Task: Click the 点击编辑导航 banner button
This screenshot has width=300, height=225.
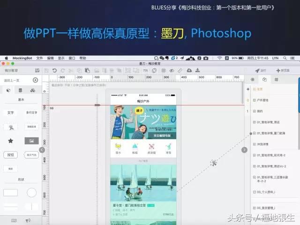Action: pyautogui.click(x=162, y=135)
